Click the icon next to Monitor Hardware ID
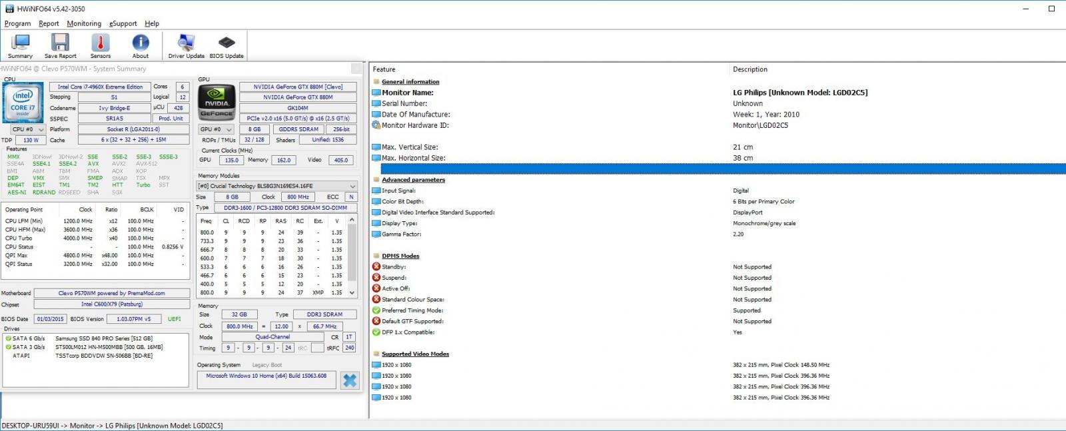Screen dimensions: 1066x431 point(376,125)
